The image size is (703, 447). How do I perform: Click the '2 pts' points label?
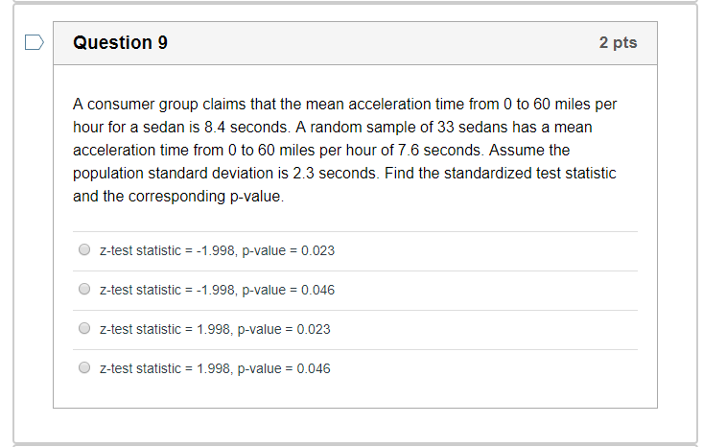pyautogui.click(x=618, y=42)
